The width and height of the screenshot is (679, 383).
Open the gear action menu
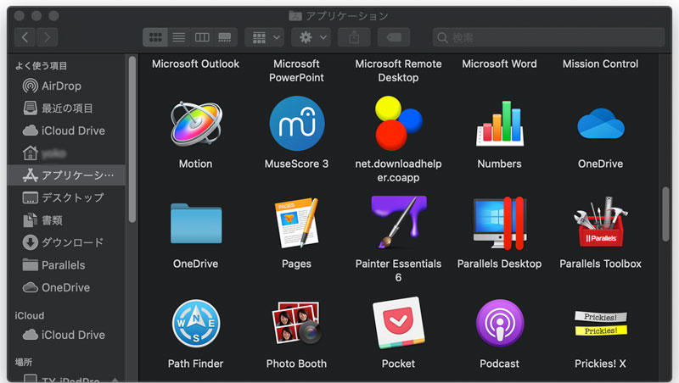click(x=311, y=37)
